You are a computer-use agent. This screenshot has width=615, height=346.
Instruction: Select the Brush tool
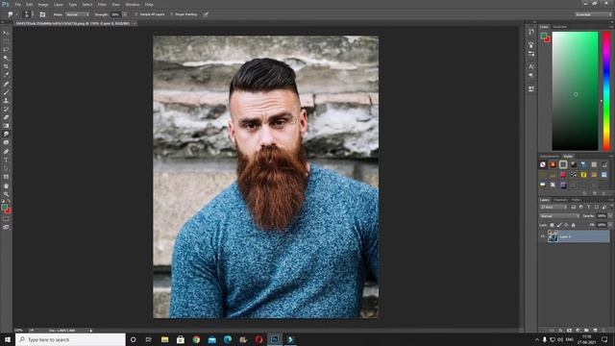(x=6, y=92)
